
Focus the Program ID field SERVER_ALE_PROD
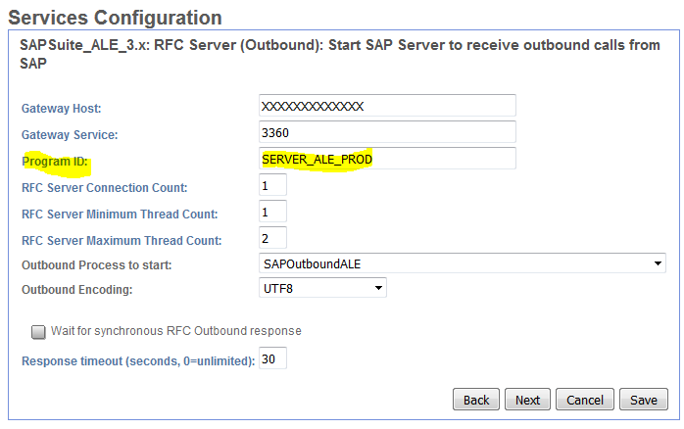coord(387,159)
